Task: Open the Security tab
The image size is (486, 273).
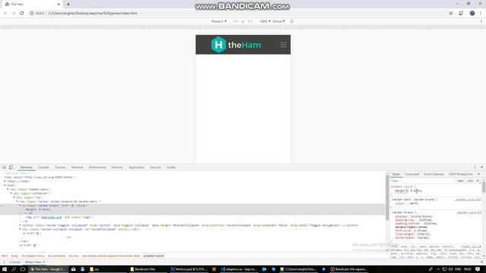Action: click(x=155, y=167)
